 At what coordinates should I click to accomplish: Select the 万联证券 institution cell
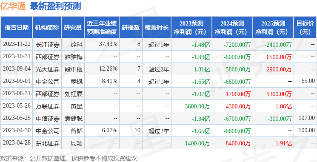(x=48, y=106)
